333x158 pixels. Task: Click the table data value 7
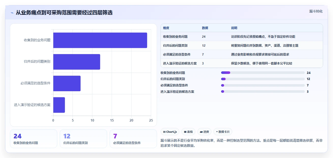click(203, 55)
